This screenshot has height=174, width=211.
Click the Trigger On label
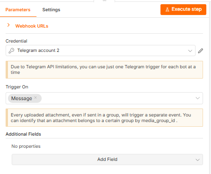tap(17, 87)
